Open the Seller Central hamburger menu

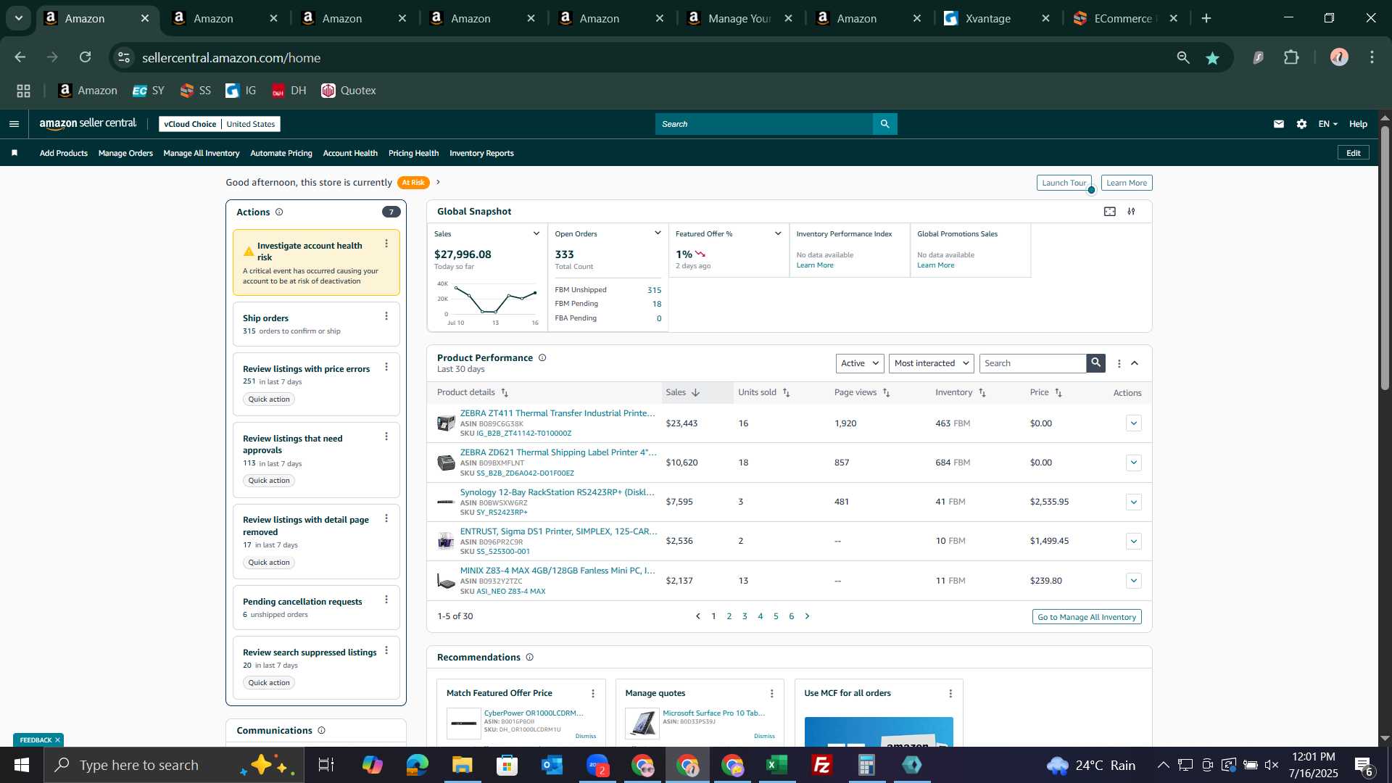point(14,124)
